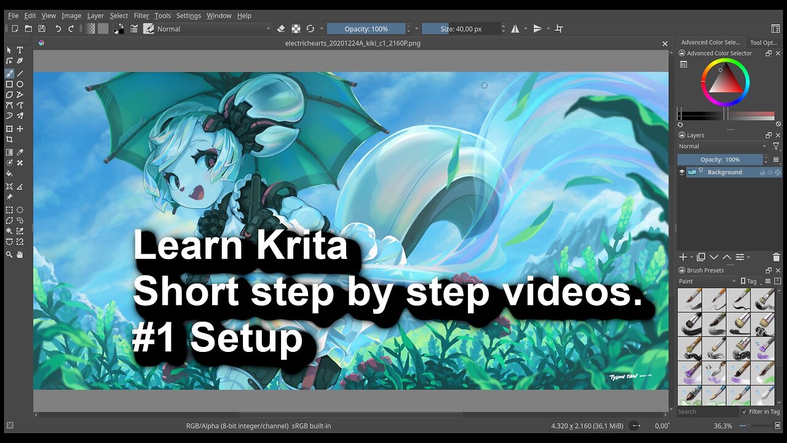Close the electrichearts document tab
Viewport: 787px width, 443px height.
665,44
